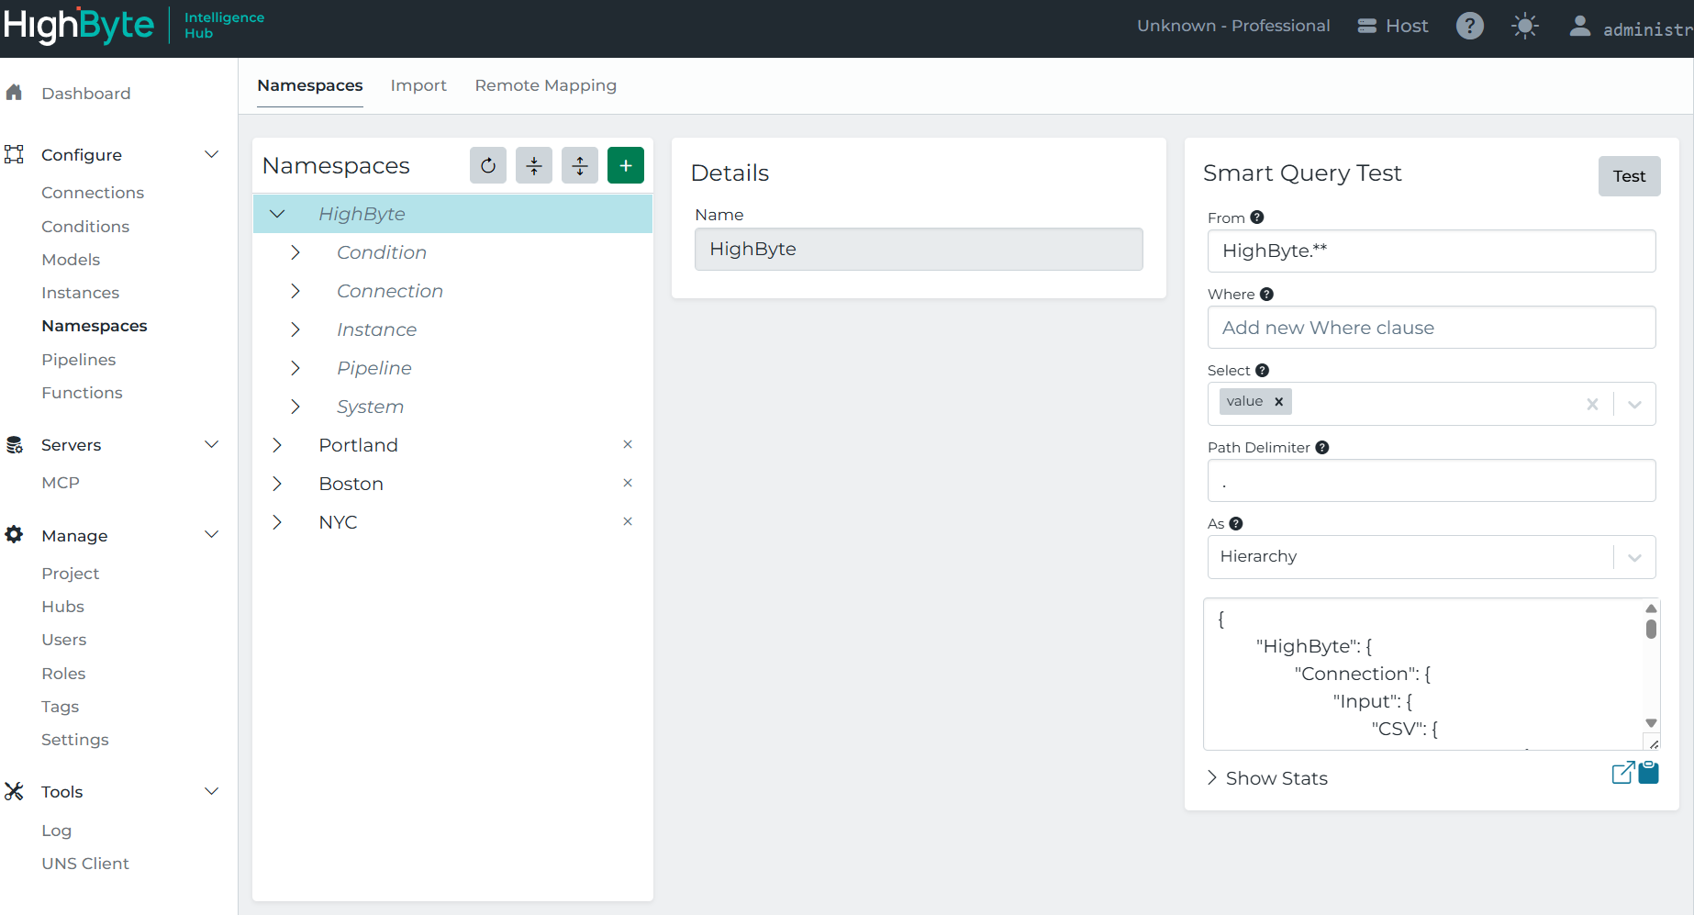Collapse the Configure sidebar section
The image size is (1694, 915).
coord(211,154)
